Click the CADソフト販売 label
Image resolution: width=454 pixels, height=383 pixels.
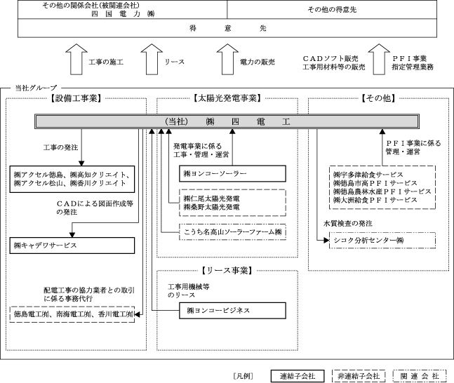coord(331,58)
